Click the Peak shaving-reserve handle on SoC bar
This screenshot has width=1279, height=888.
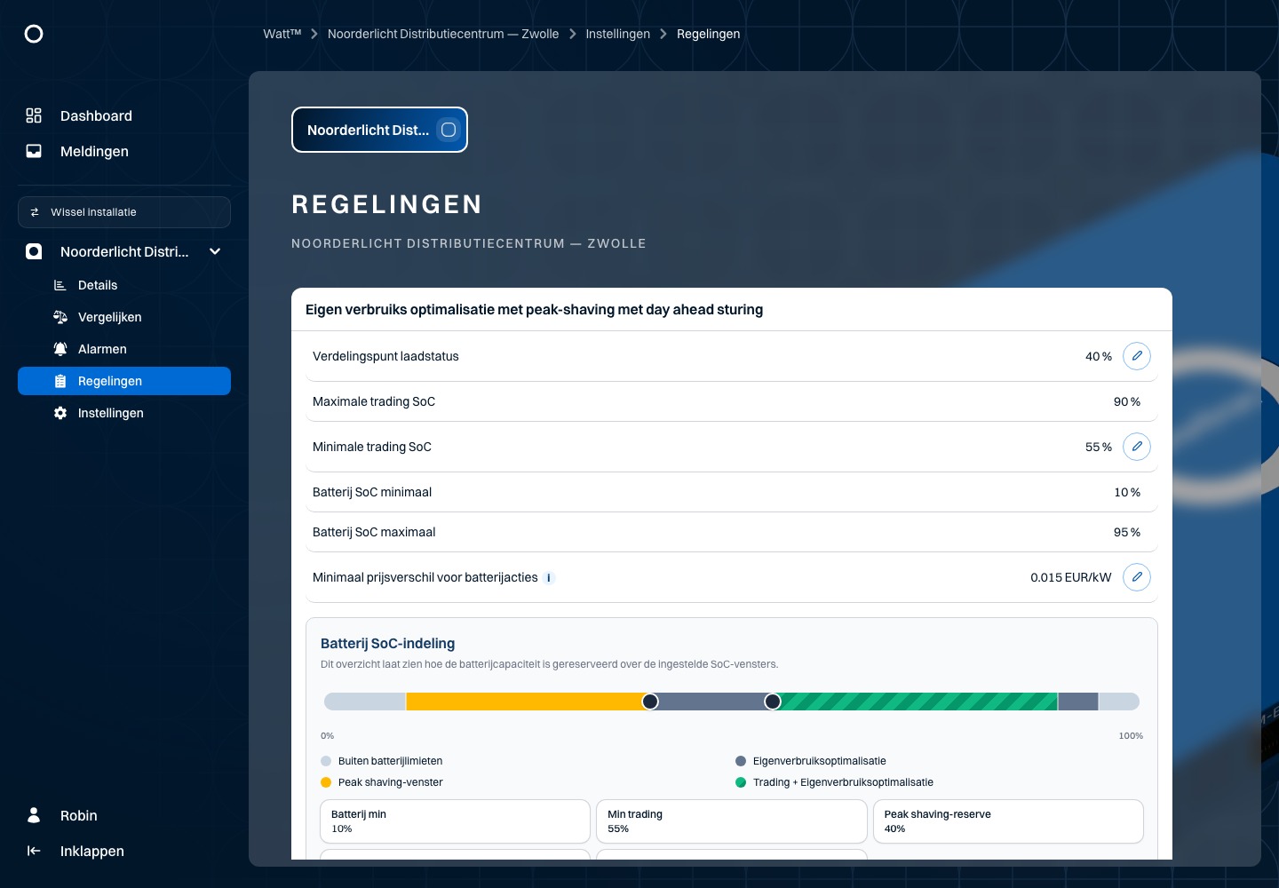tap(650, 702)
